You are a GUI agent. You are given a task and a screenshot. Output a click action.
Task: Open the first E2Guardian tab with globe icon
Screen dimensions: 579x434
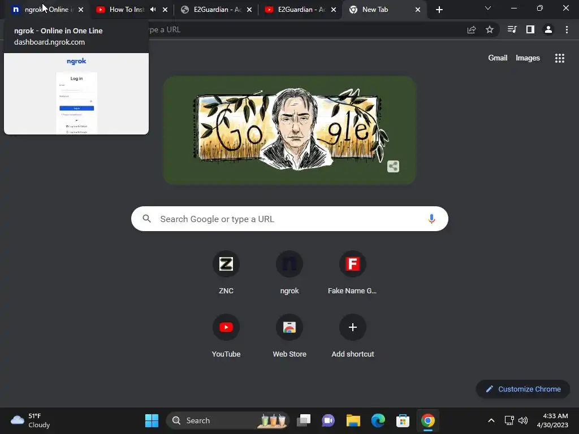pos(217,10)
